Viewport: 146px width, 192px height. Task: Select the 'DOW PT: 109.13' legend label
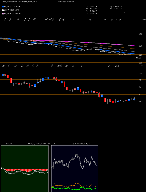tap(13, 13)
